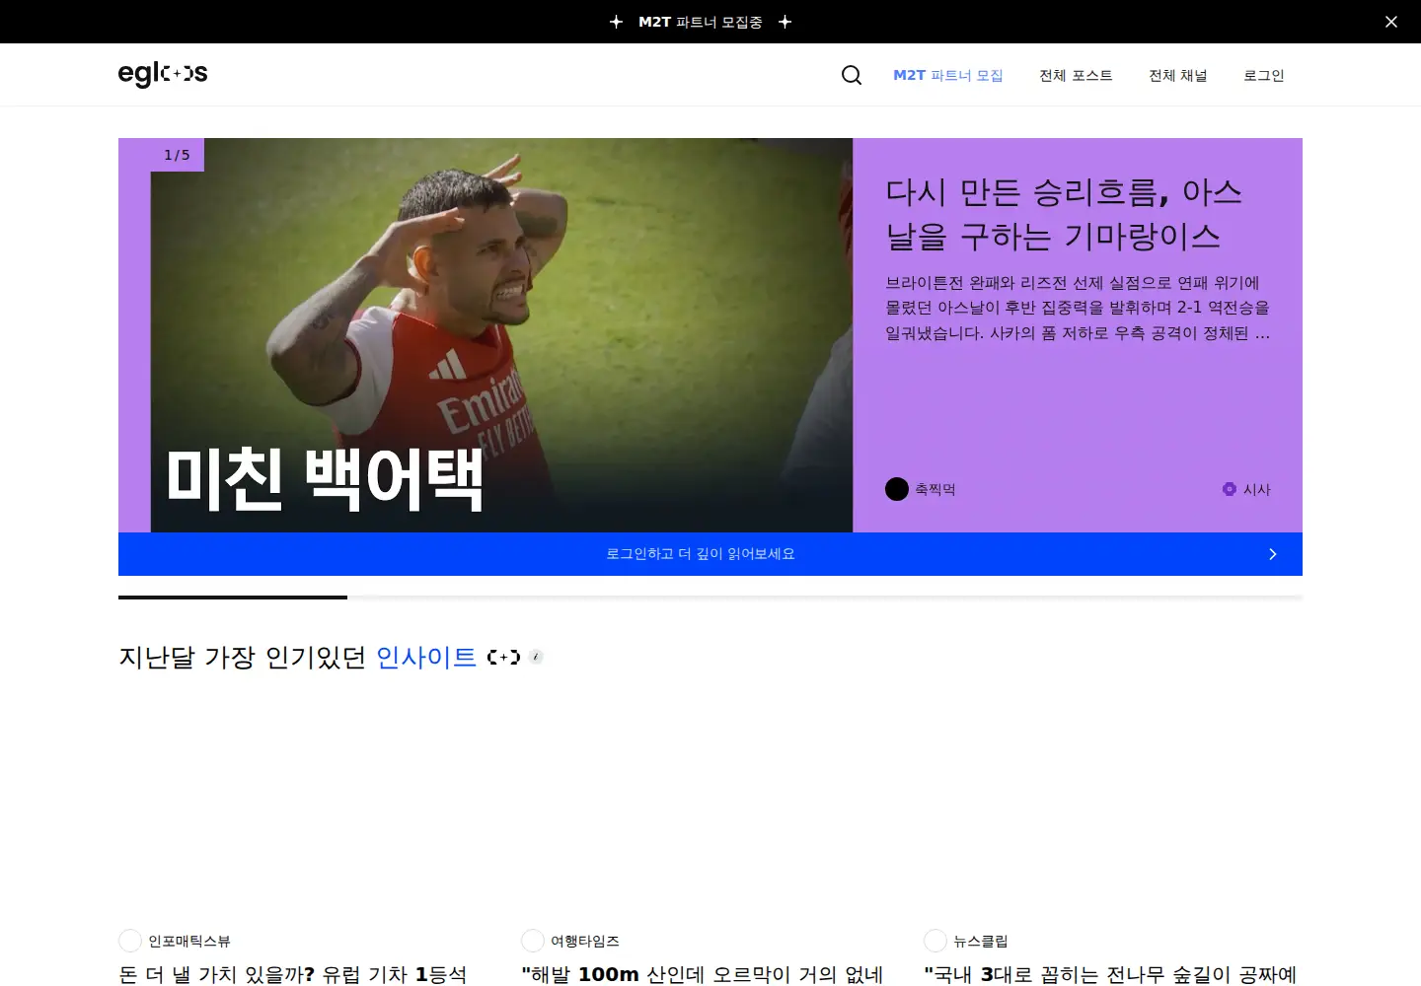Click the 여행타임즈 channel name
1421x986 pixels.
click(585, 941)
